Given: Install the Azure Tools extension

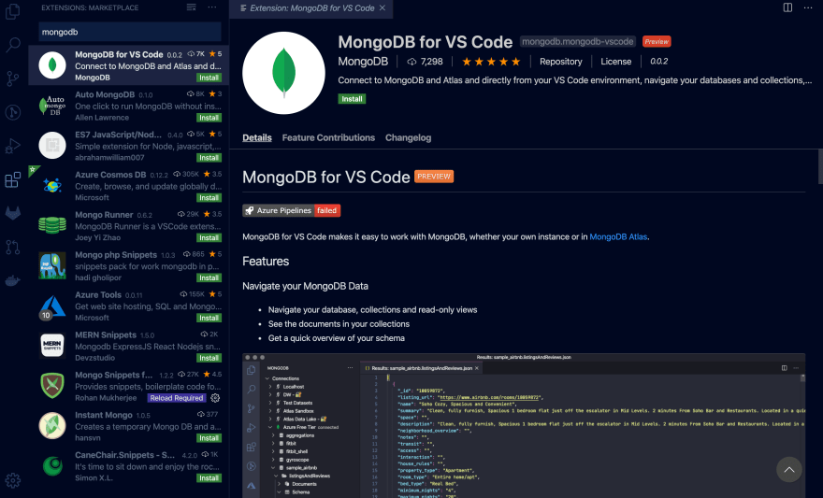Looking at the screenshot, I should pyautogui.click(x=209, y=319).
